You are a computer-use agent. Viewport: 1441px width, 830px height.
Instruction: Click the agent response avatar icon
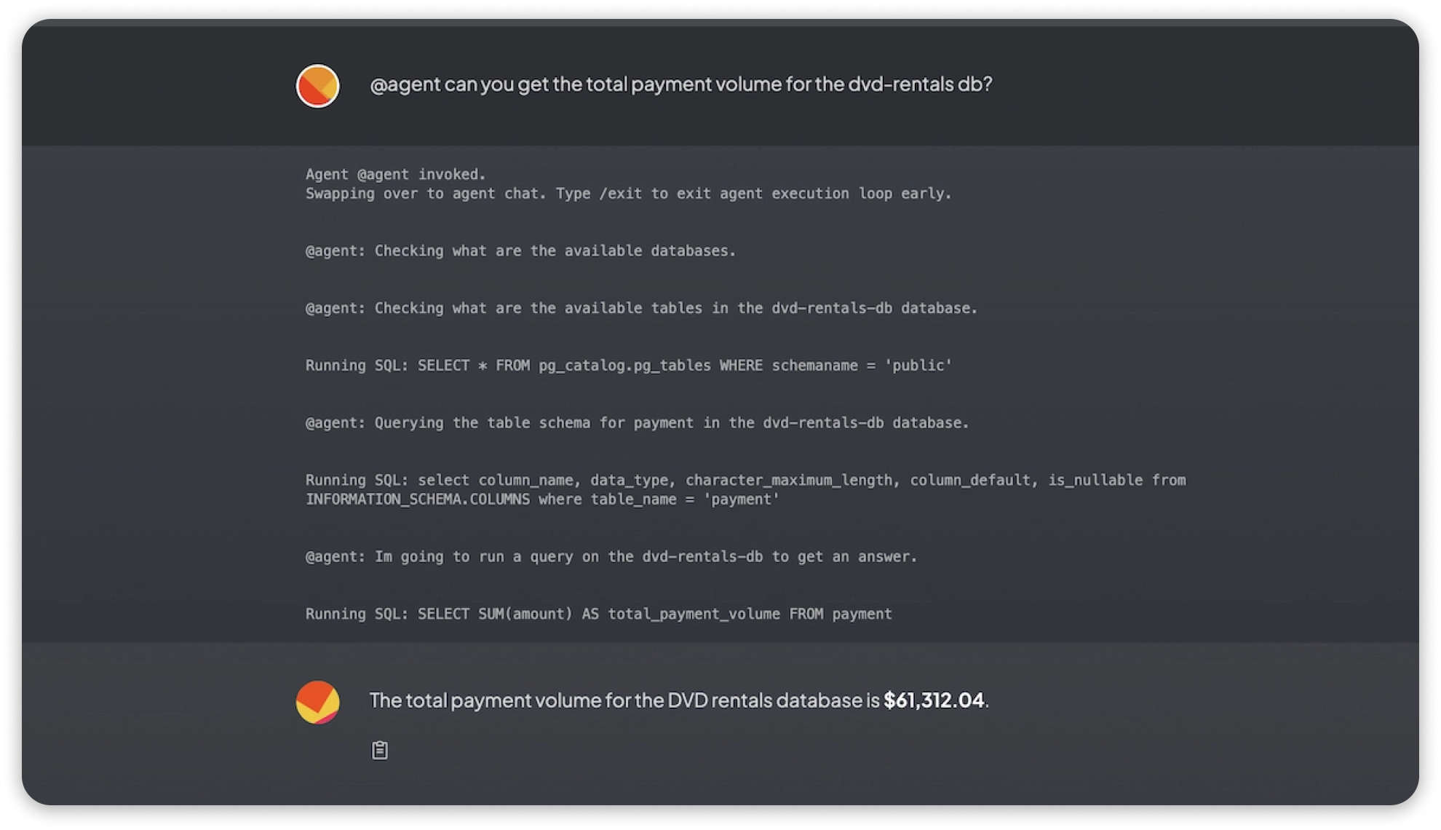pyautogui.click(x=319, y=700)
